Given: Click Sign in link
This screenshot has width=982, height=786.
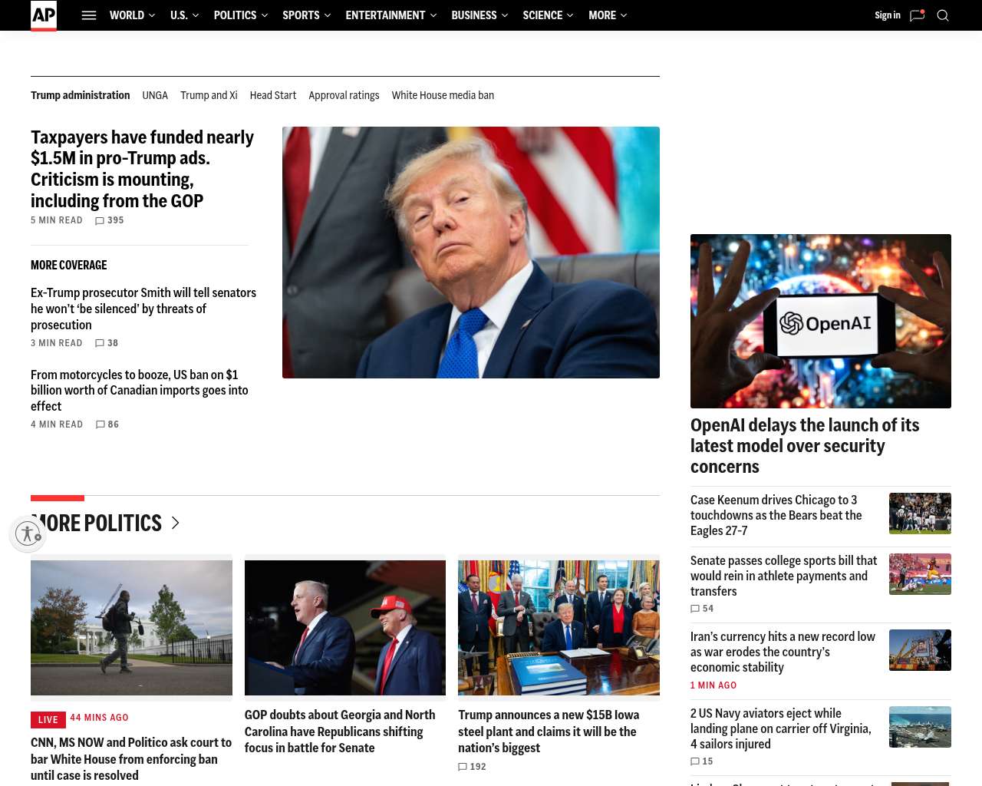Looking at the screenshot, I should (888, 15).
